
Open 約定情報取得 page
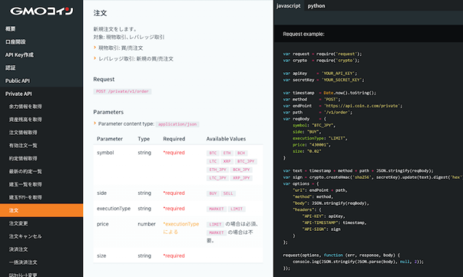coord(23,159)
